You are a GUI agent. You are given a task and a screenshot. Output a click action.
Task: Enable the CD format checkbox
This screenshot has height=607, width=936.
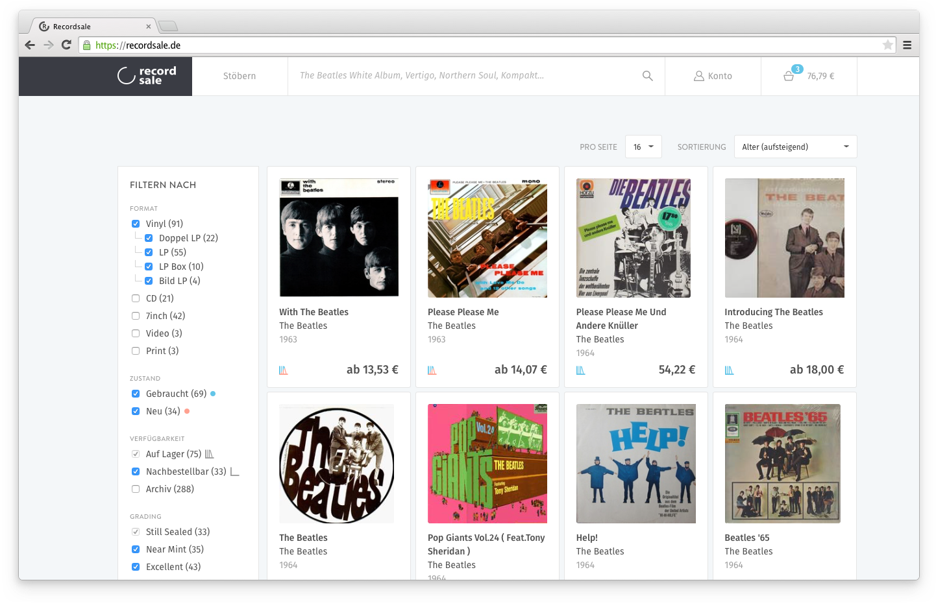click(x=136, y=298)
